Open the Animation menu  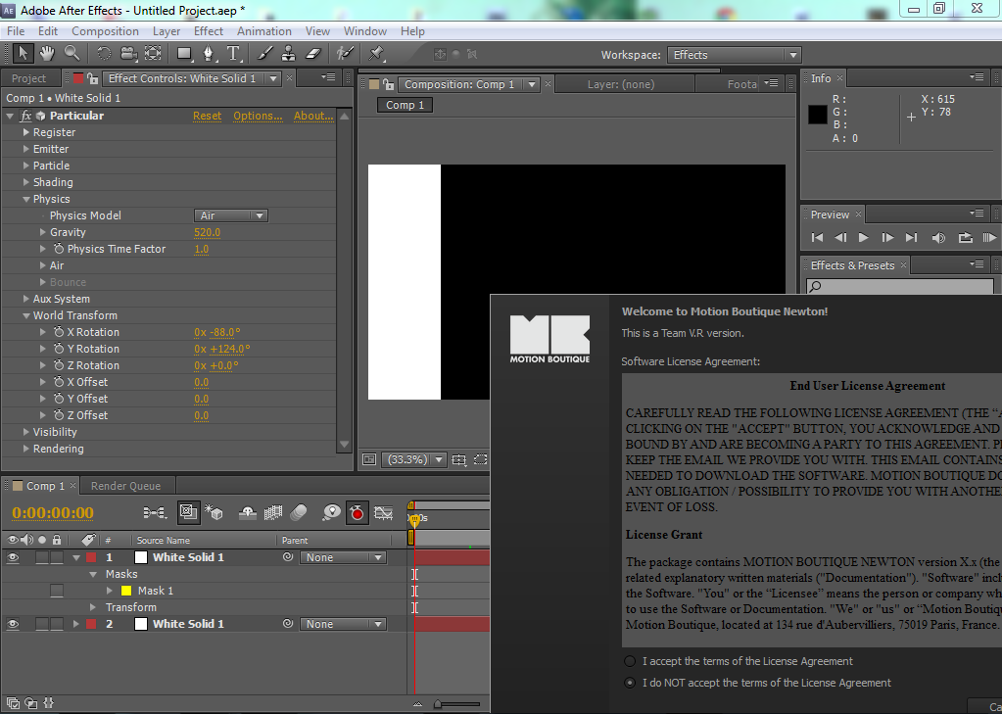point(263,30)
